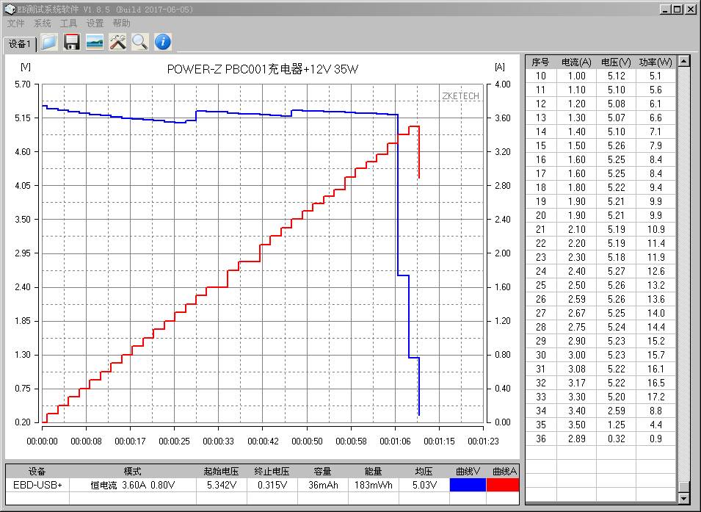Click the 终止电压 column header

[272, 472]
